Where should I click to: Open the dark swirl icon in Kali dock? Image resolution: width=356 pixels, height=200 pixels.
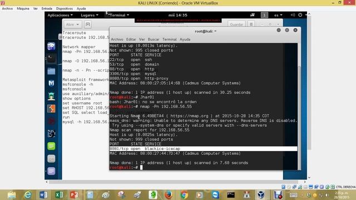[51, 133]
